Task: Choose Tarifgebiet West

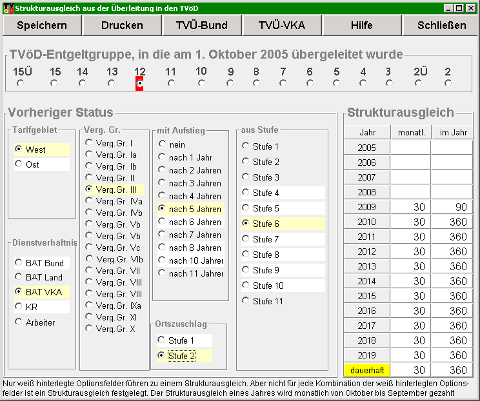Action: 42,150
